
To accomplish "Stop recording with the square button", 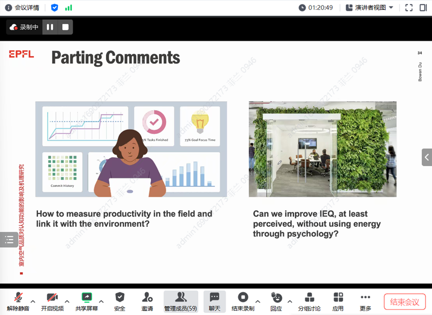I will pyautogui.click(x=65, y=27).
